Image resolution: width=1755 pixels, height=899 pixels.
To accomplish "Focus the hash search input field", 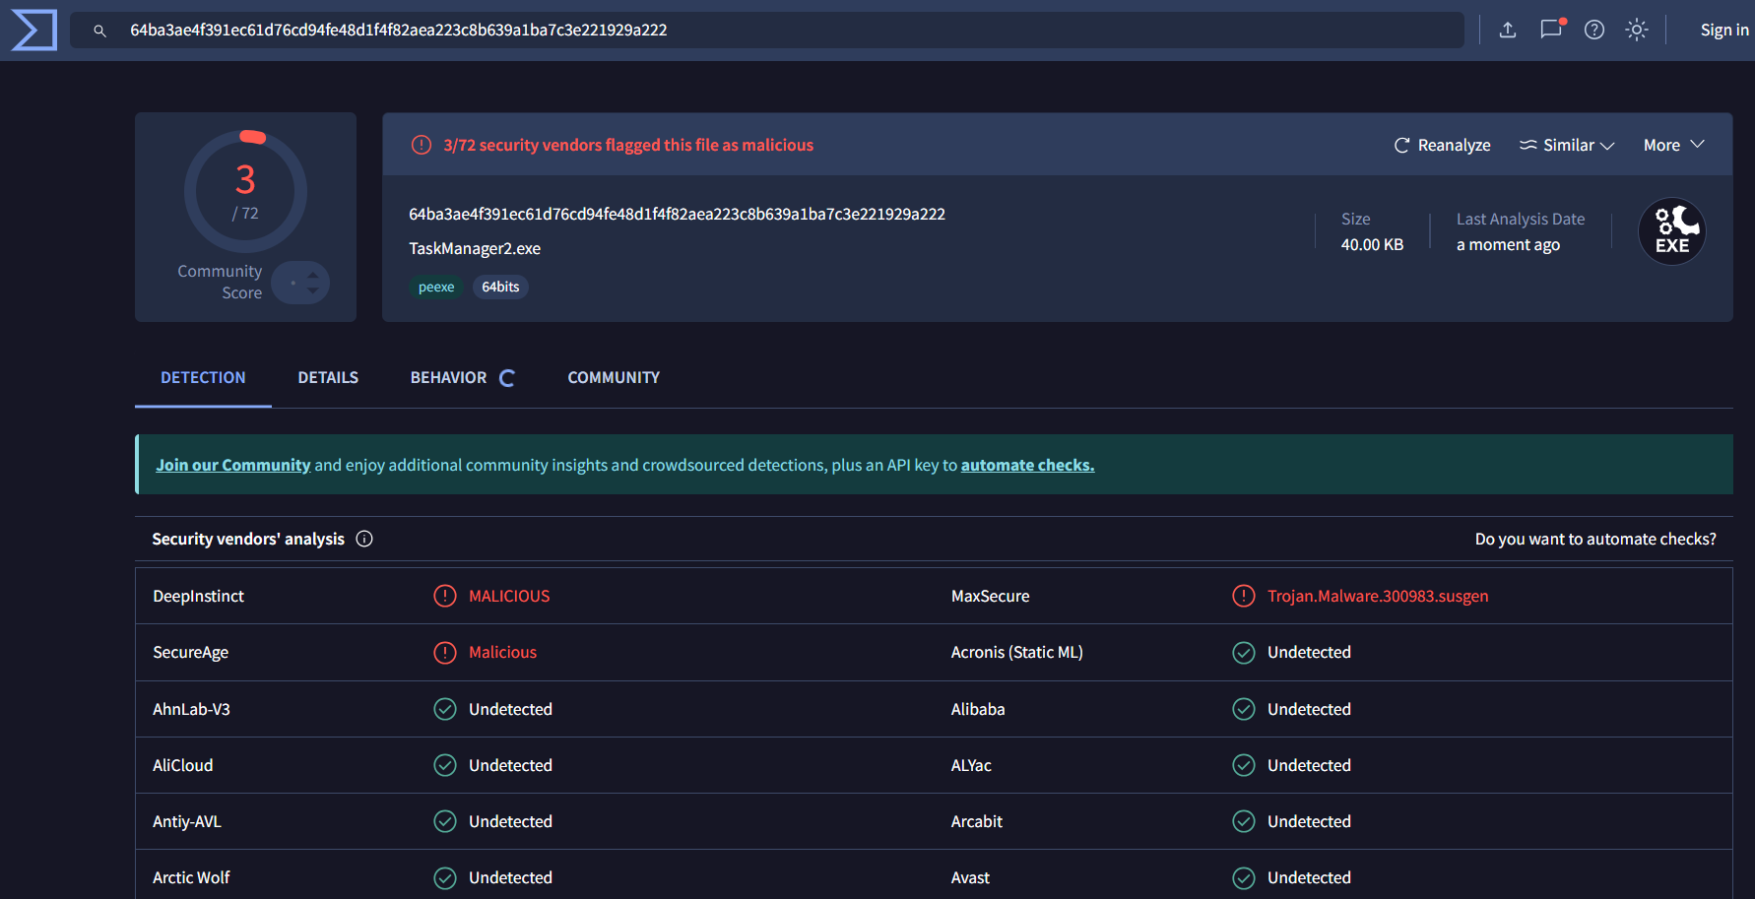I will pyautogui.click(x=767, y=30).
